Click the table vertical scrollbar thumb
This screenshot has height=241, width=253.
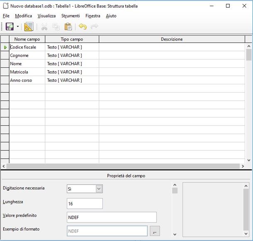coord(249,54)
